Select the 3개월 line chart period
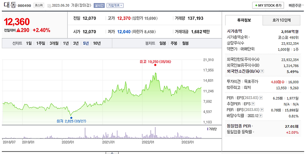Screen dimensions: 306x154 54,43
